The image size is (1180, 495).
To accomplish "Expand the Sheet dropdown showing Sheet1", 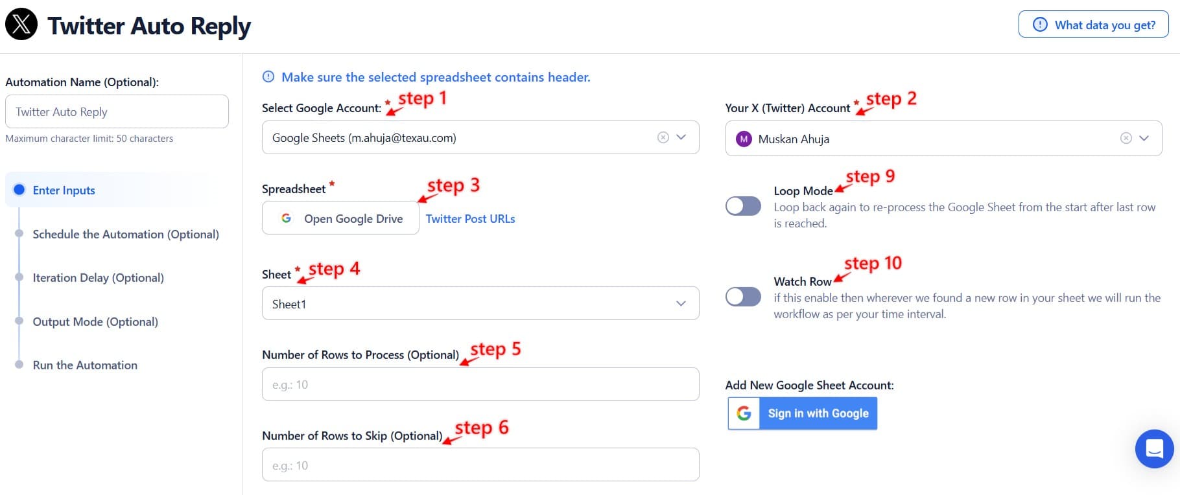I will [x=681, y=303].
